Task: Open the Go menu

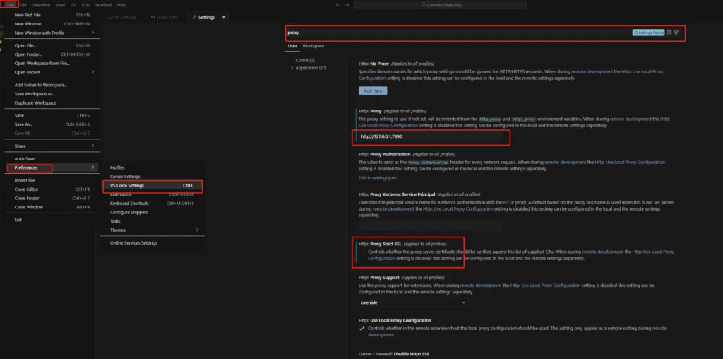Action: coord(73,5)
